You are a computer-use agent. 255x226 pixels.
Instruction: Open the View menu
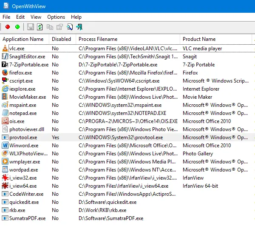point(36,17)
